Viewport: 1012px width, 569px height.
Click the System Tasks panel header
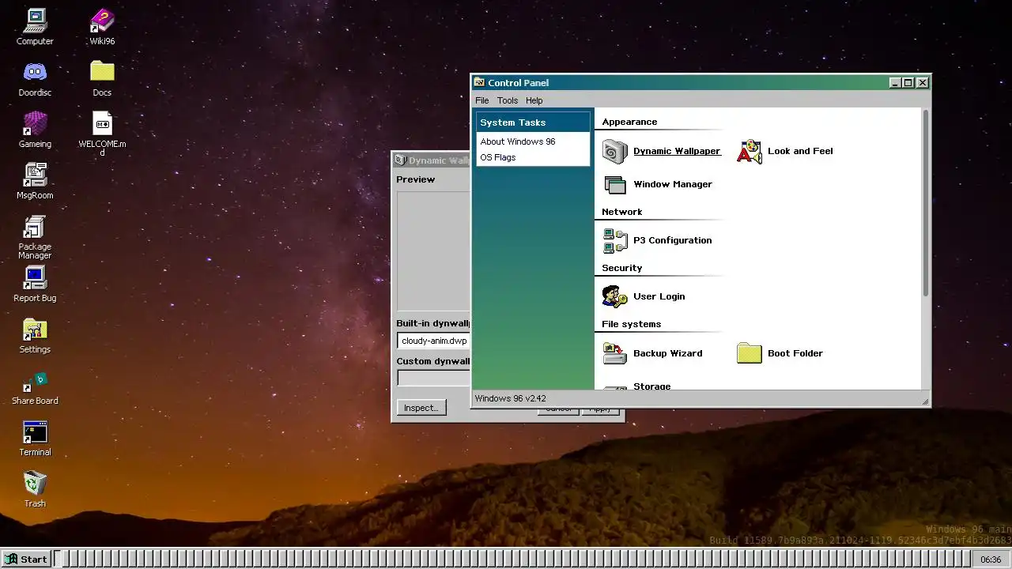click(x=533, y=122)
